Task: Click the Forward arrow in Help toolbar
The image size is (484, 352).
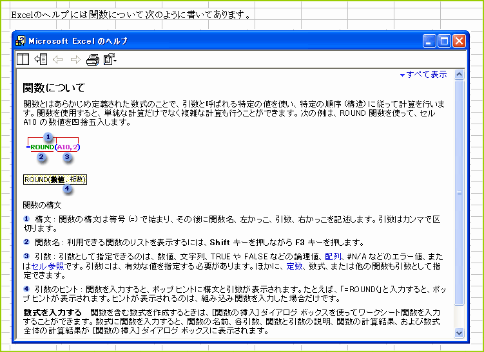Action: [75, 59]
